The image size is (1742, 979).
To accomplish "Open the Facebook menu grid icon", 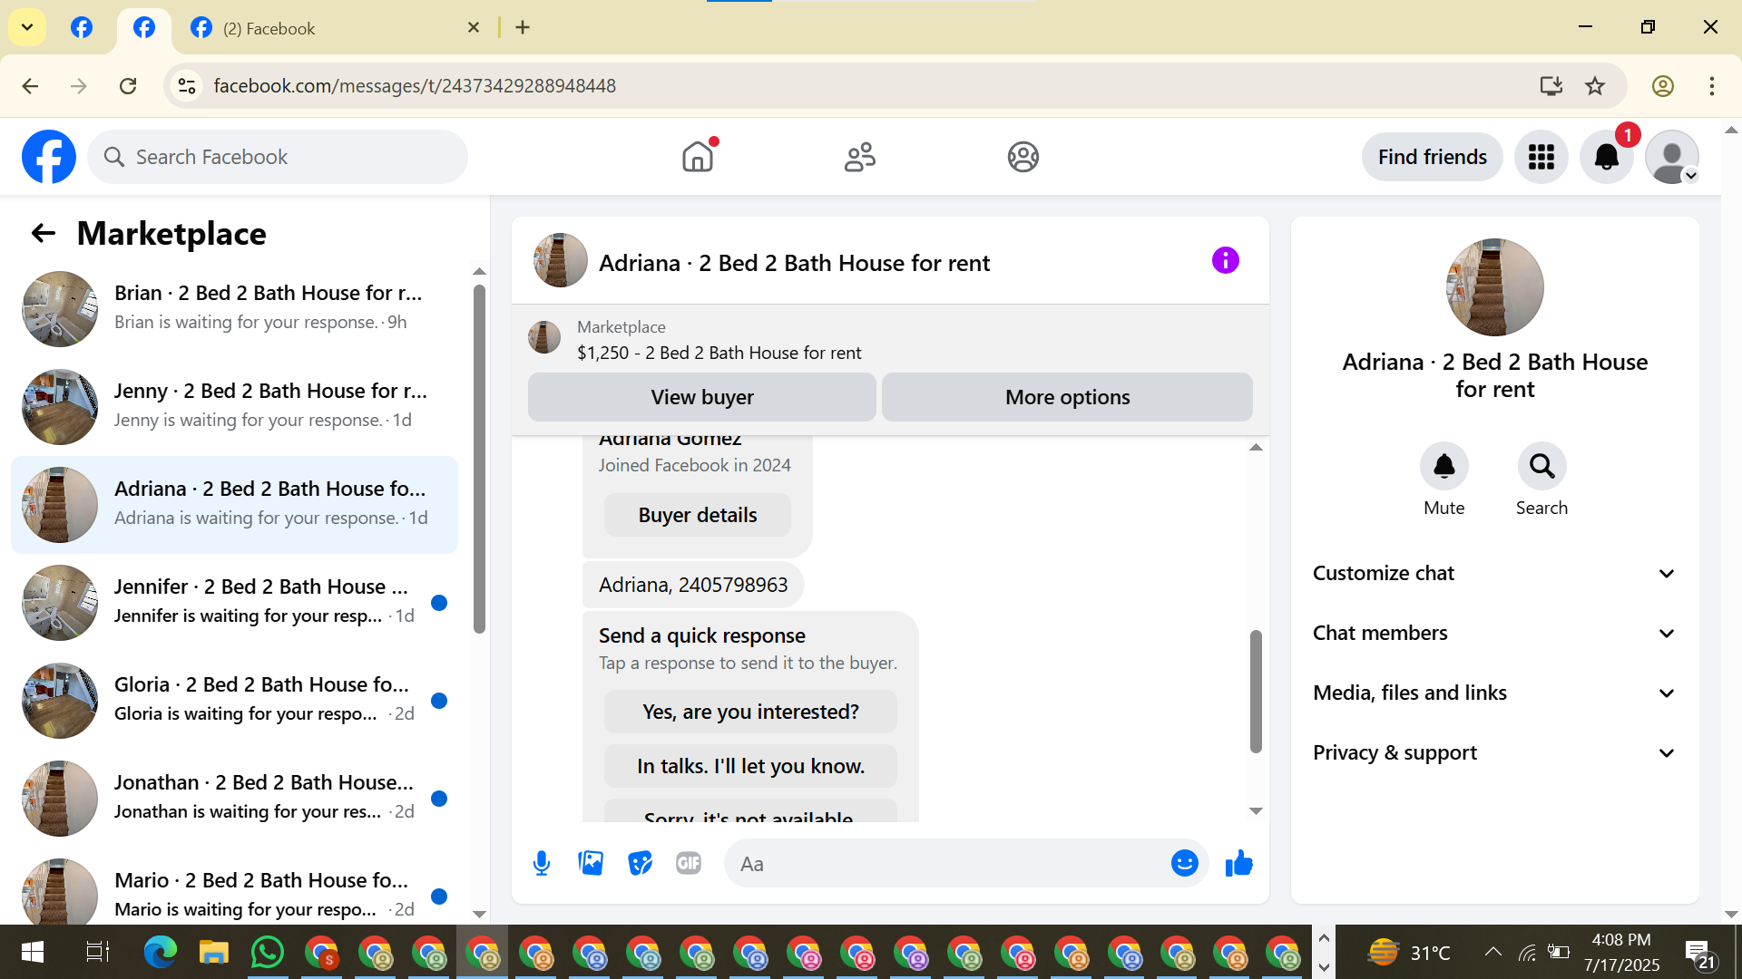I will tap(1541, 157).
